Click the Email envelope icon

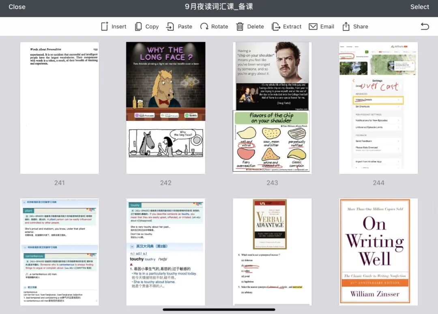(x=313, y=26)
